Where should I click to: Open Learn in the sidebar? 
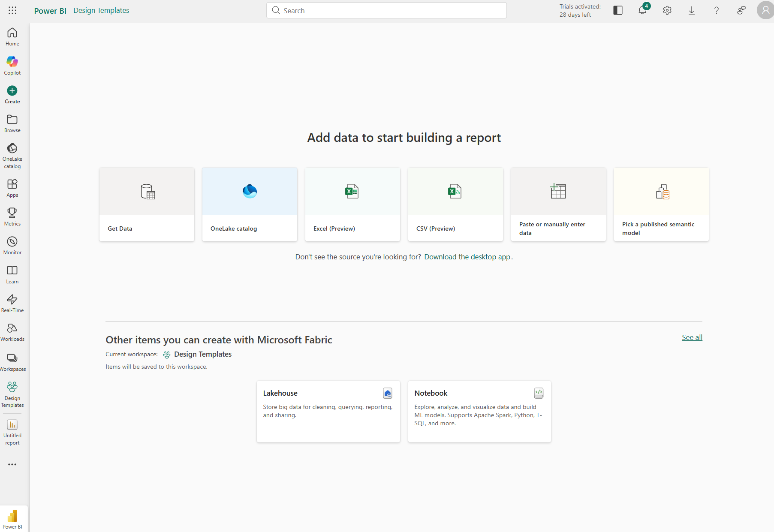coord(12,275)
